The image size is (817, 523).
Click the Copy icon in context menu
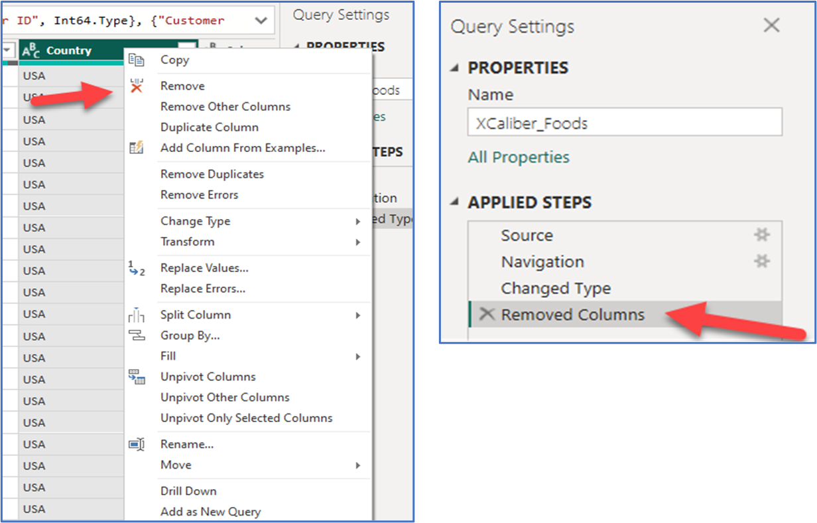[136, 60]
